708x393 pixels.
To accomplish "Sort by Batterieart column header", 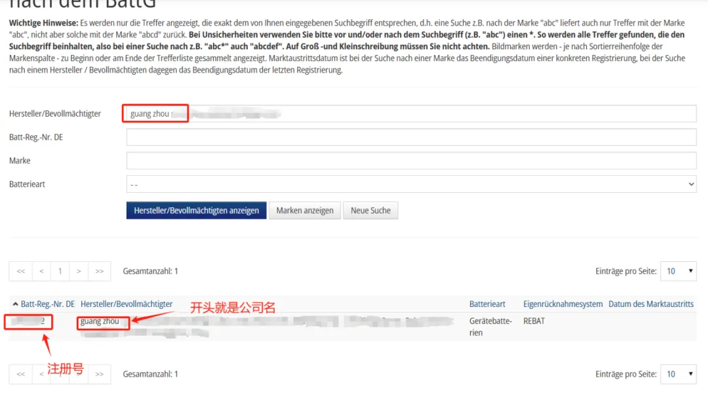I will click(x=487, y=304).
